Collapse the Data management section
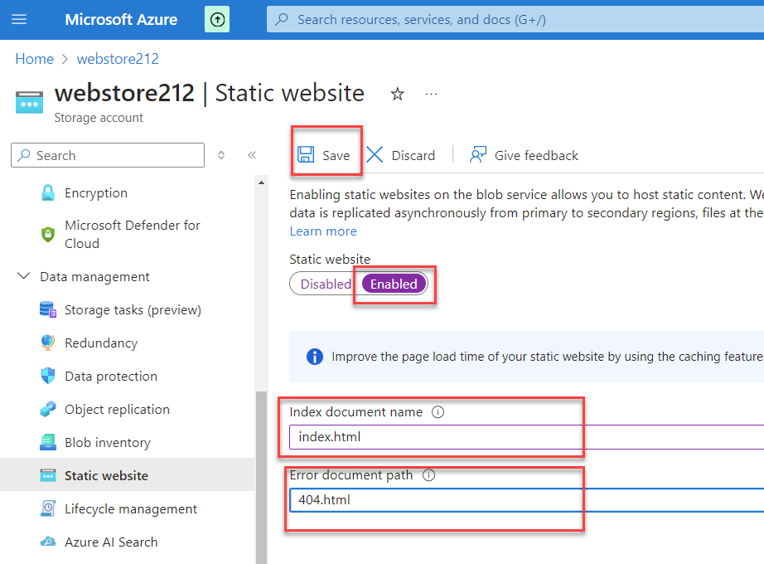 (x=22, y=276)
